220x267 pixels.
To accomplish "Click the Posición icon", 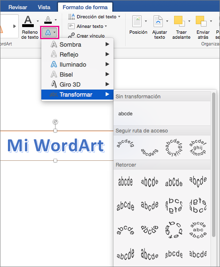I will [x=137, y=21].
